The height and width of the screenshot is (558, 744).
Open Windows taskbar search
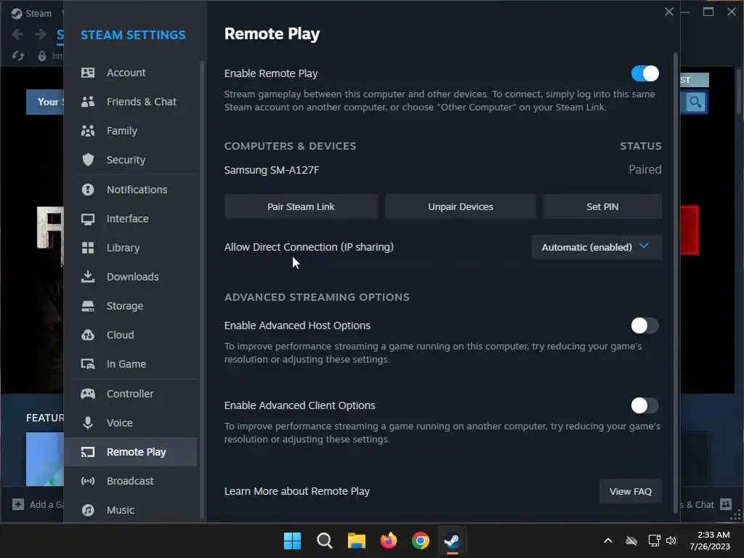tap(325, 541)
